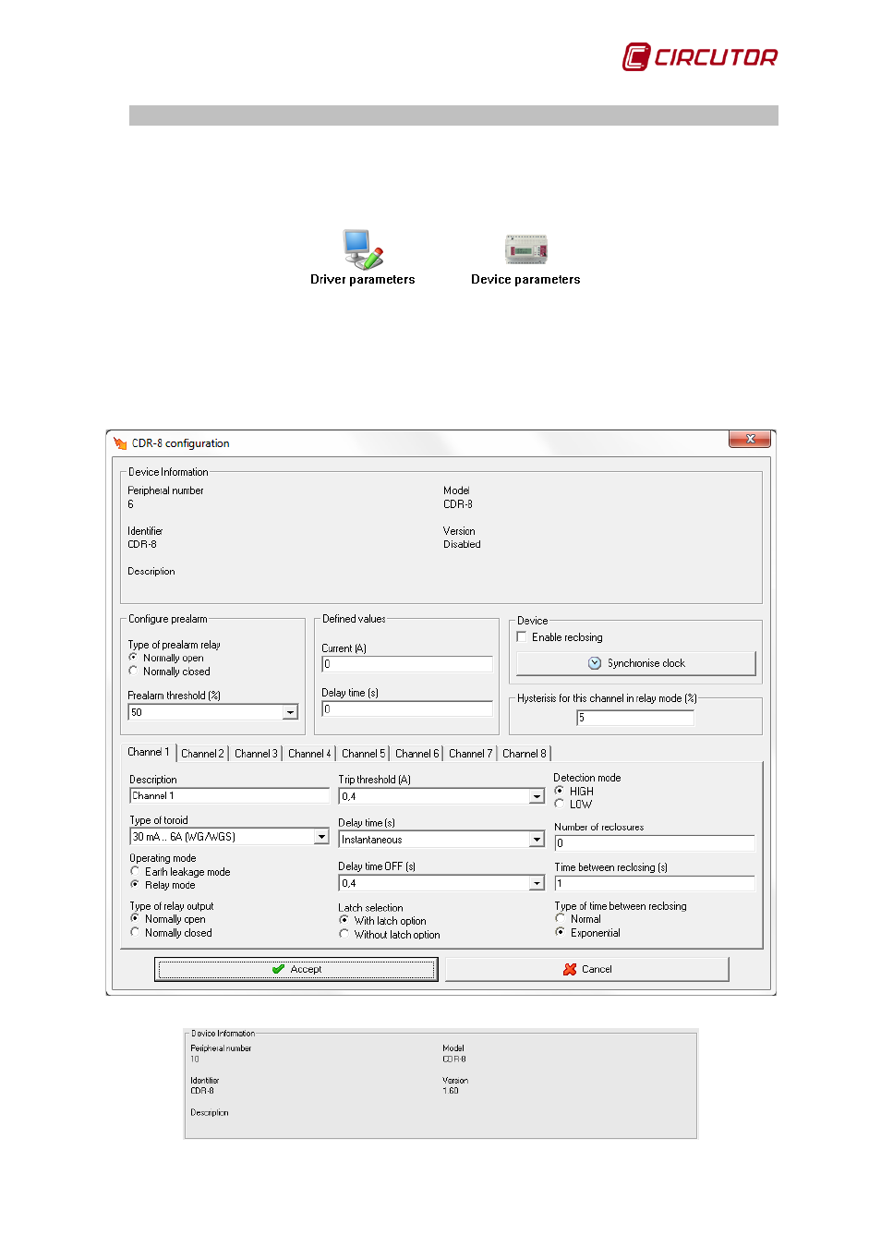The image size is (881, 1247).
Task: Click the Circutor logo
Action: pyautogui.click(x=700, y=57)
